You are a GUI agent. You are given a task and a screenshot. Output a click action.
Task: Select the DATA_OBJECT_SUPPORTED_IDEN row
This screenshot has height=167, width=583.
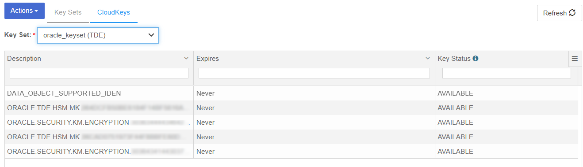(291, 93)
